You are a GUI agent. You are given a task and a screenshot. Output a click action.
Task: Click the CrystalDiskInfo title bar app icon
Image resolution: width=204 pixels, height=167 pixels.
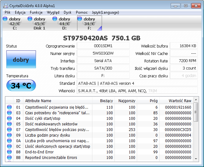(x=6, y=6)
